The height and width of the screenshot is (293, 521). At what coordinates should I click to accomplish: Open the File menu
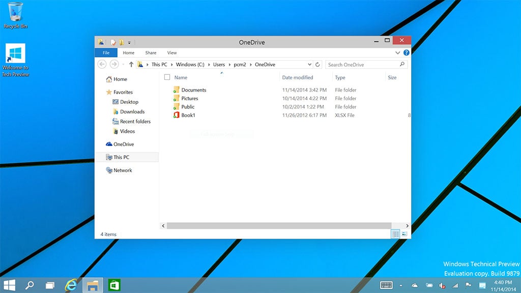click(106, 53)
